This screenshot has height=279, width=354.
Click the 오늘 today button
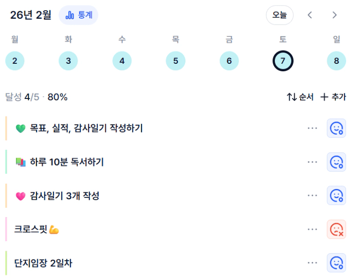[x=280, y=15]
